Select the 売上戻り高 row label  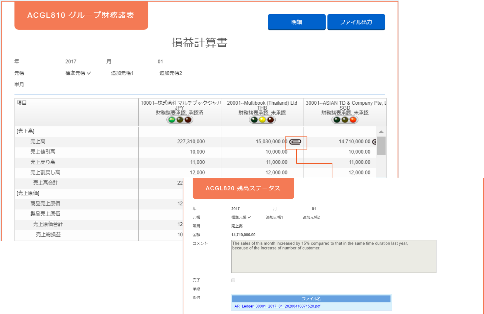(x=43, y=162)
